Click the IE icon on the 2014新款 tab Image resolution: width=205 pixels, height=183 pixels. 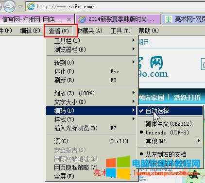pos(82,19)
